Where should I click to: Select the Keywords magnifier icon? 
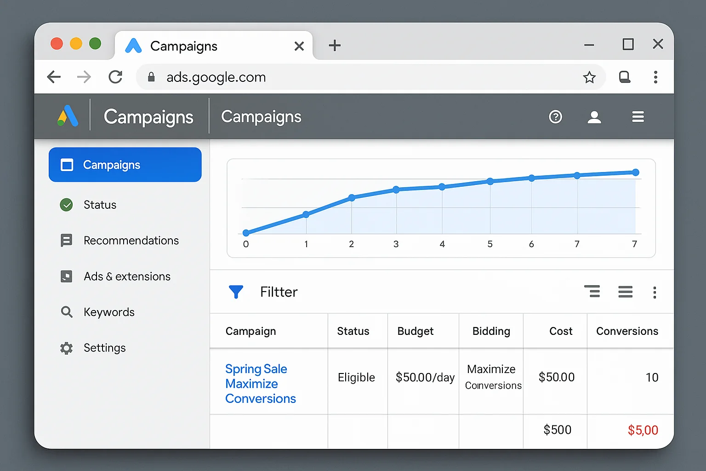coord(67,312)
